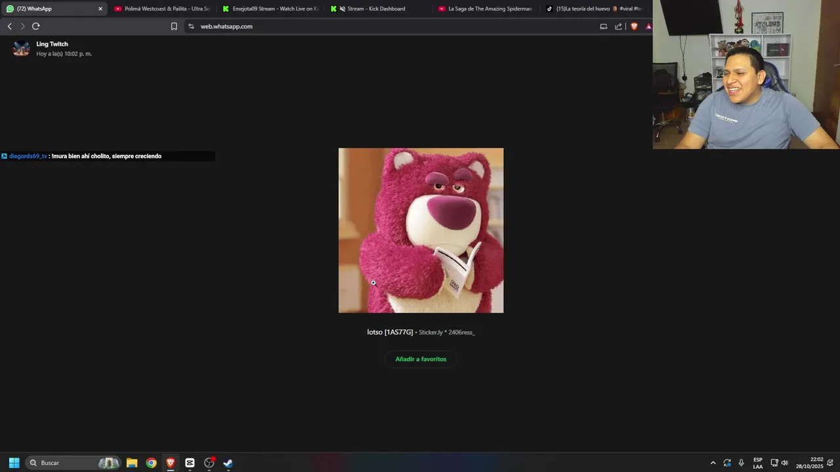Open the cast/screen icon in the address bar
Viewport: 840px width, 472px height.
click(x=604, y=26)
